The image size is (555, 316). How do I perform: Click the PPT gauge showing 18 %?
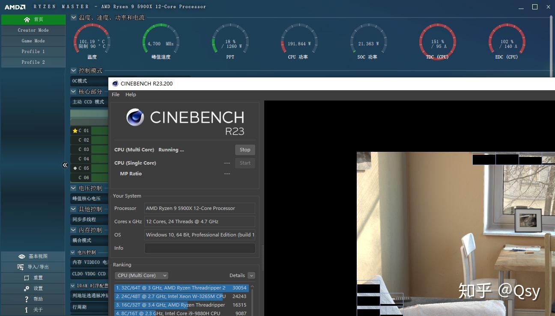230,41
